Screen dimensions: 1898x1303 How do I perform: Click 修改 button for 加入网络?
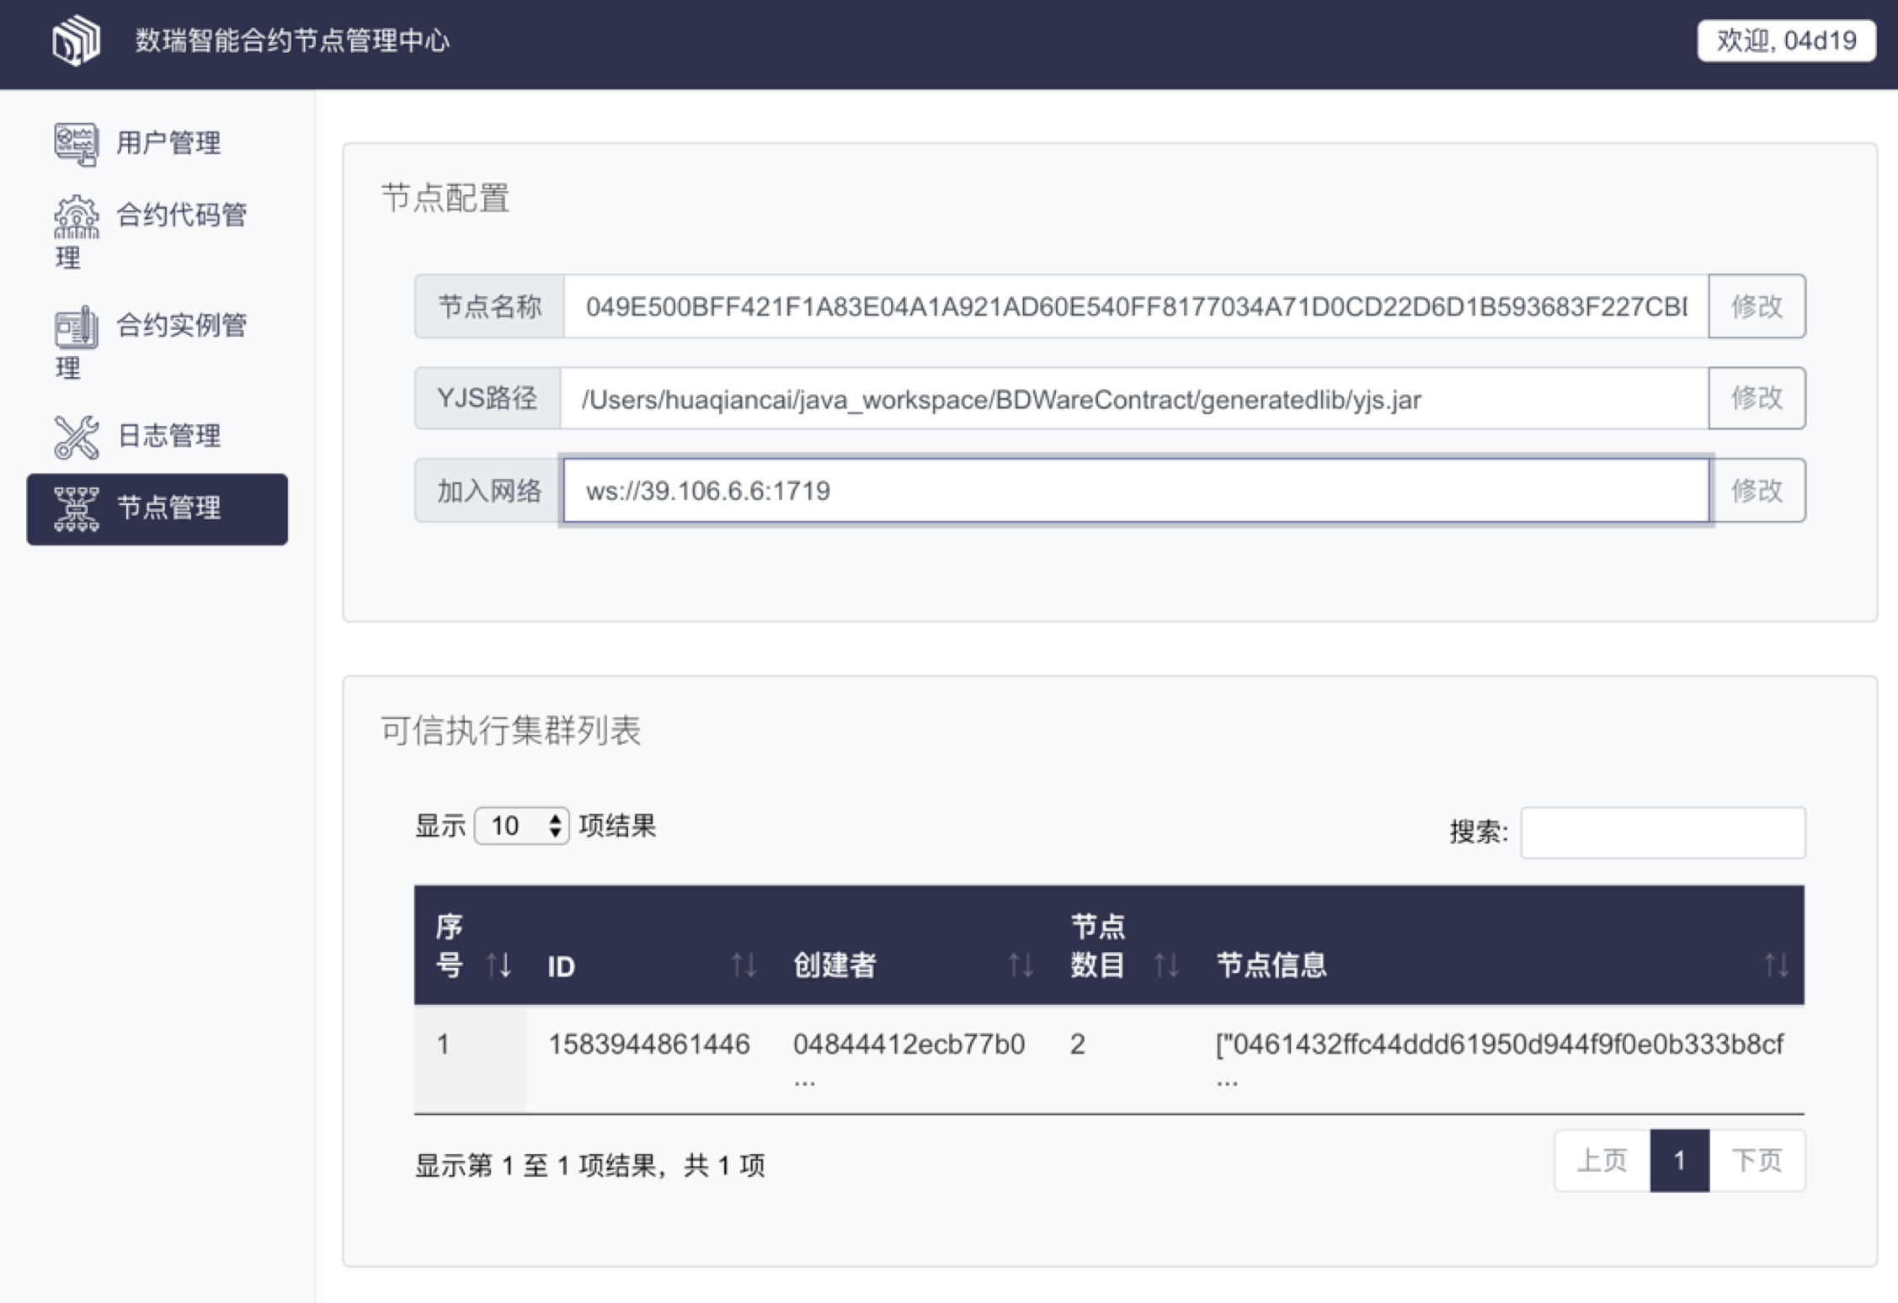tap(1757, 491)
